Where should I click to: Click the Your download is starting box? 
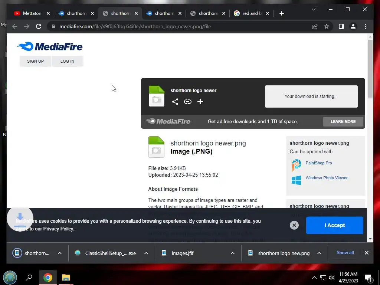click(311, 96)
